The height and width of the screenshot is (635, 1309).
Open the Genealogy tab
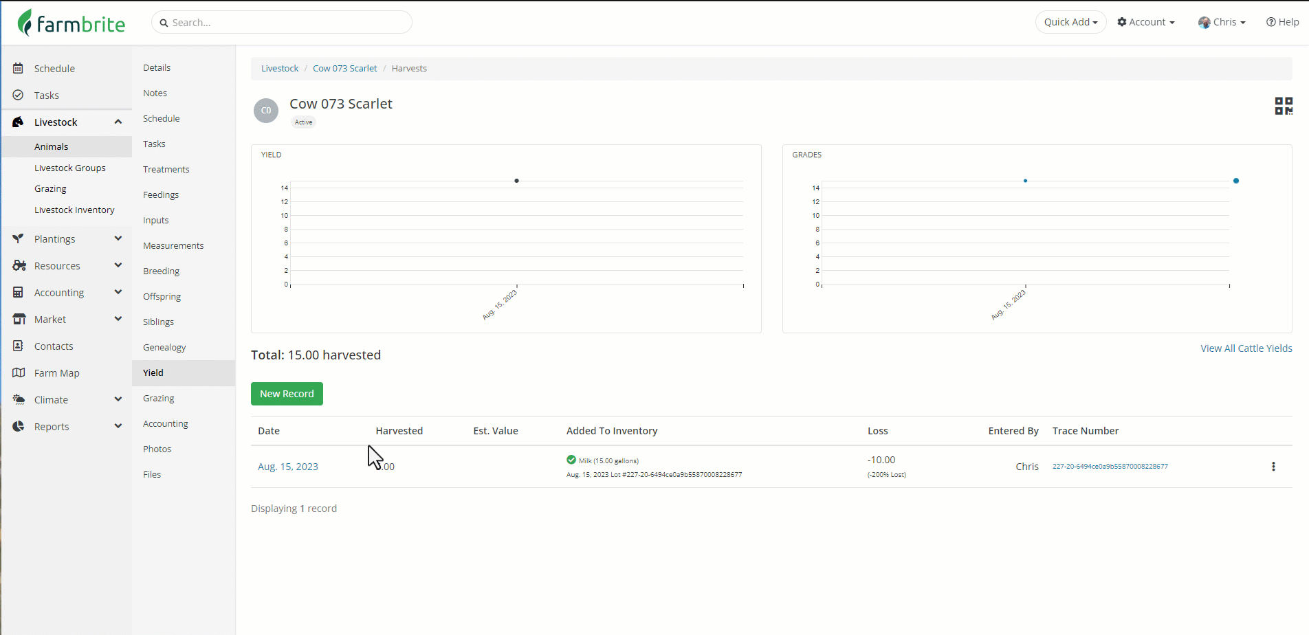click(164, 347)
